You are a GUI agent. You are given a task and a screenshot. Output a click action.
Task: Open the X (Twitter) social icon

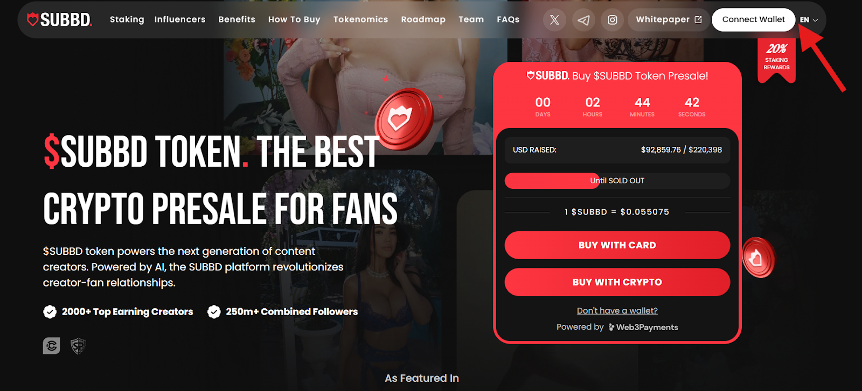[554, 20]
